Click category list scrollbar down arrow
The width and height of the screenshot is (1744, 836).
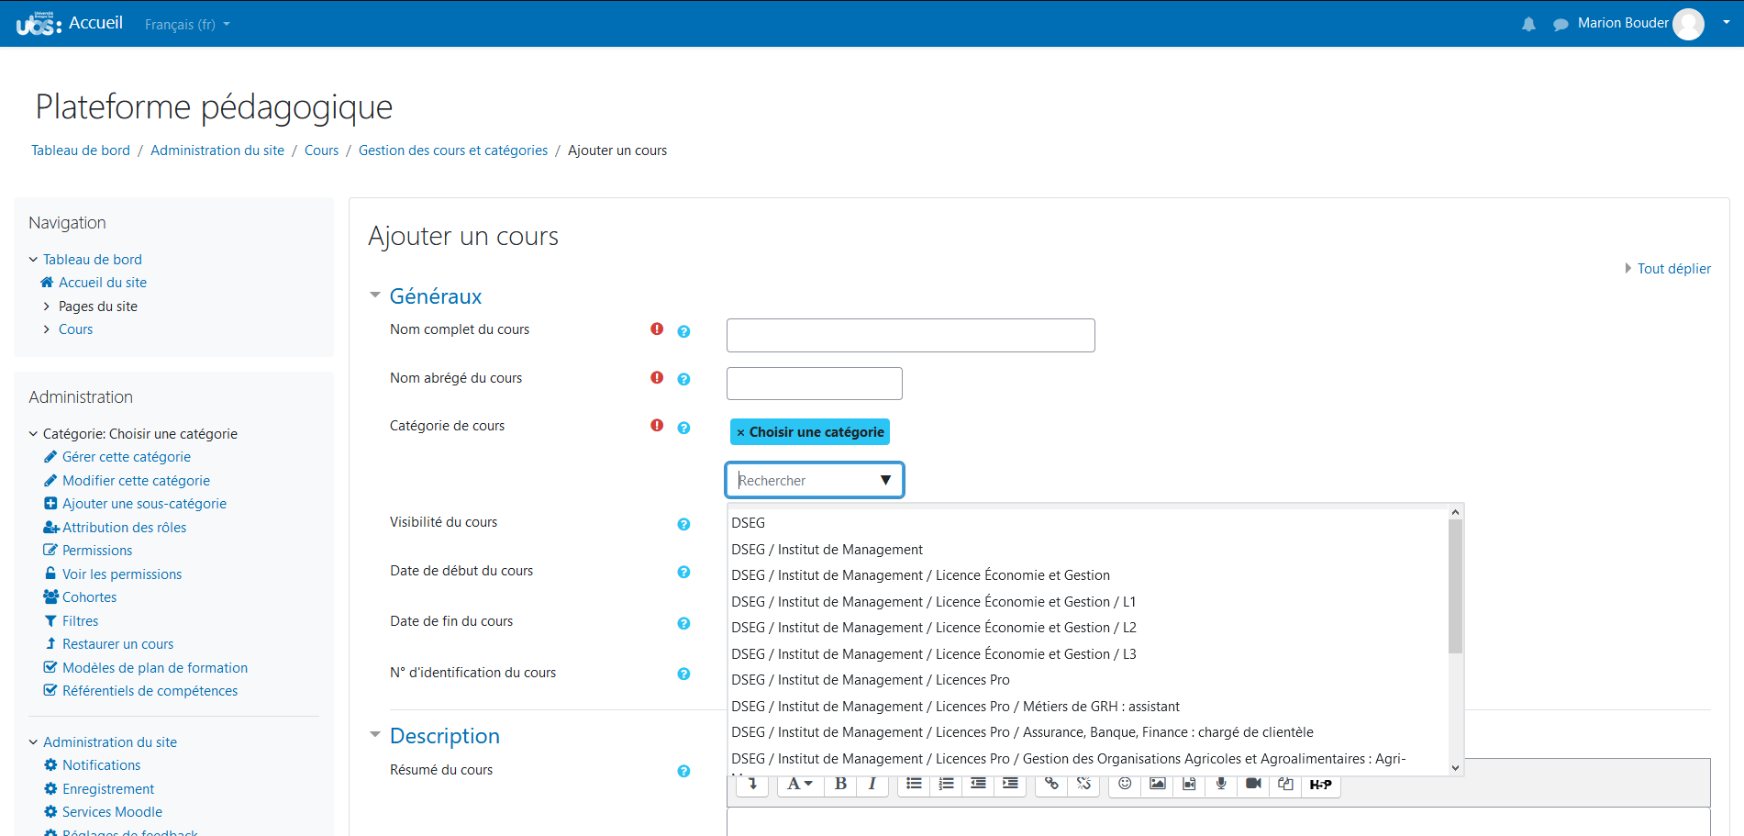tap(1456, 767)
